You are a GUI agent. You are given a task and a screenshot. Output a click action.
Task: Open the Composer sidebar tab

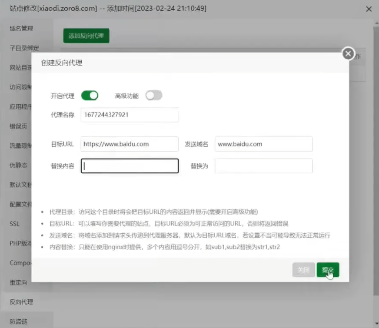[21, 263]
